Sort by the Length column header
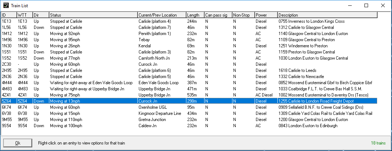The width and height of the screenshot is (392, 151). (195, 15)
